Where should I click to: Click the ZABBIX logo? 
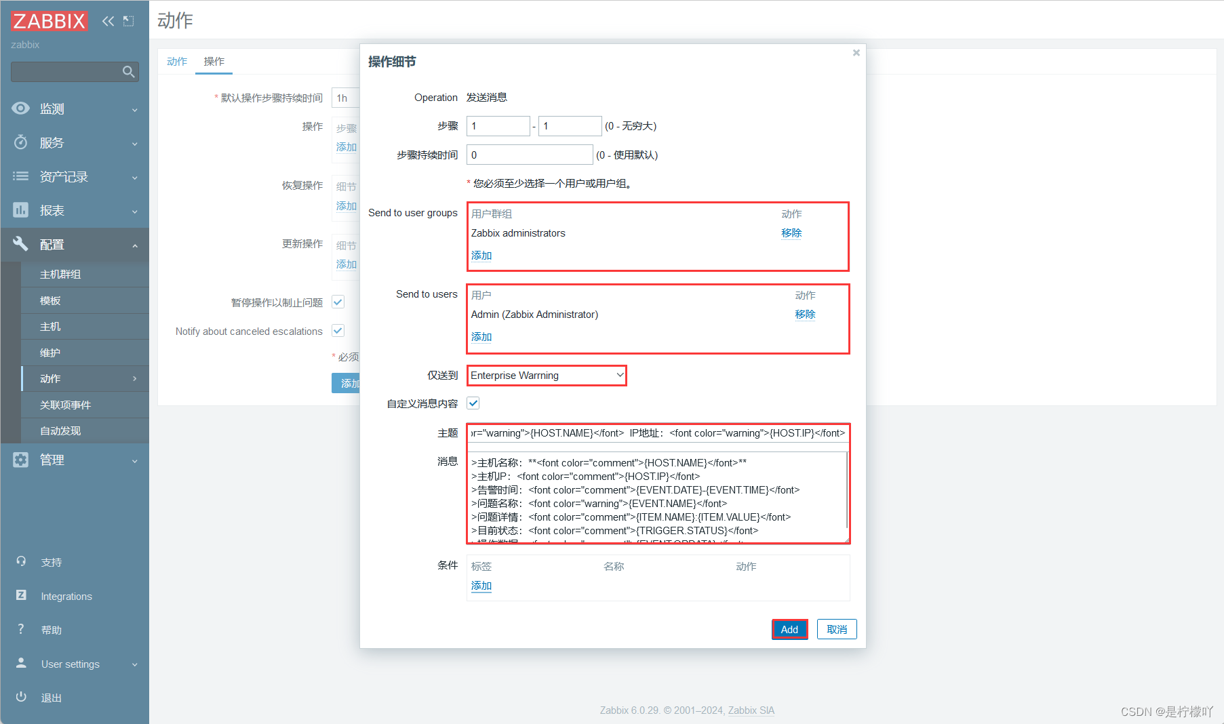(x=49, y=21)
